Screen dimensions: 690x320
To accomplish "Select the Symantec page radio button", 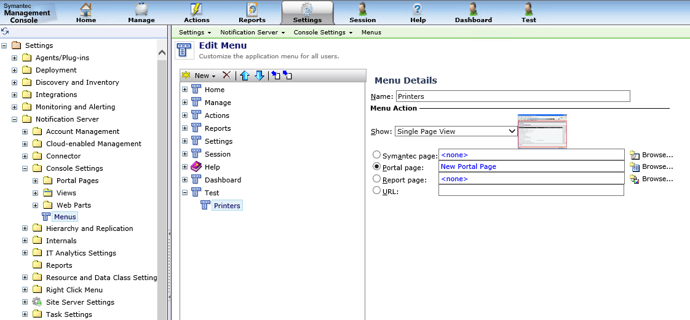I will tap(377, 155).
